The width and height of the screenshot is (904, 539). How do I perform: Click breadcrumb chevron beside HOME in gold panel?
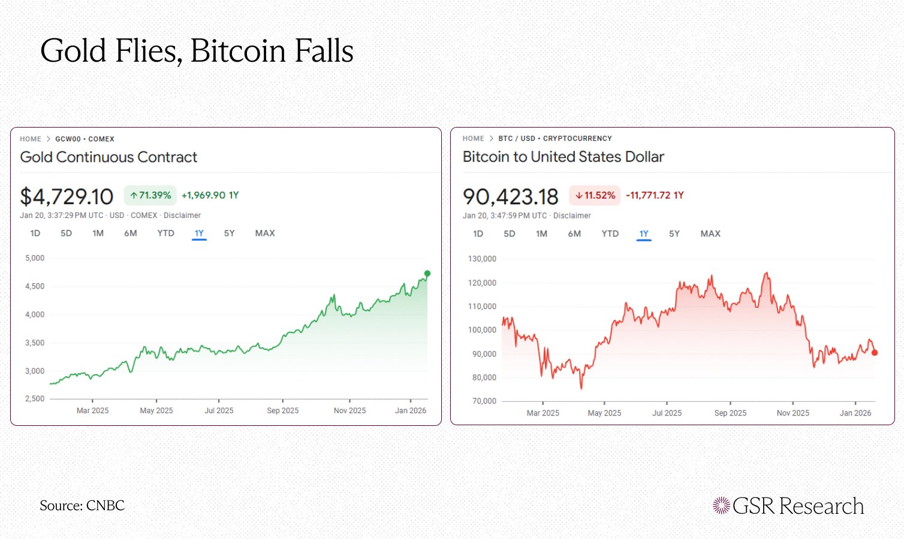click(49, 139)
